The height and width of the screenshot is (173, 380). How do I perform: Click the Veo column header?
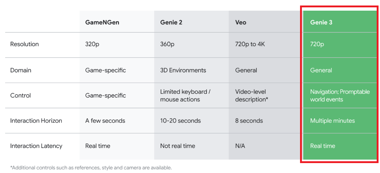(241, 22)
